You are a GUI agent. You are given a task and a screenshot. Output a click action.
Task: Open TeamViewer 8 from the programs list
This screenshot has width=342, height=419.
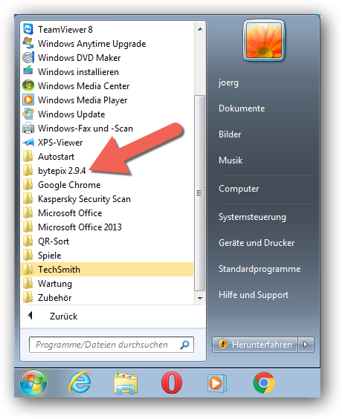pyautogui.click(x=107, y=30)
